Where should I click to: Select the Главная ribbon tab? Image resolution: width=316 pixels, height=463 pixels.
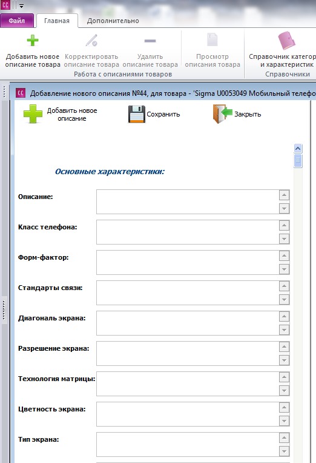[x=57, y=21]
